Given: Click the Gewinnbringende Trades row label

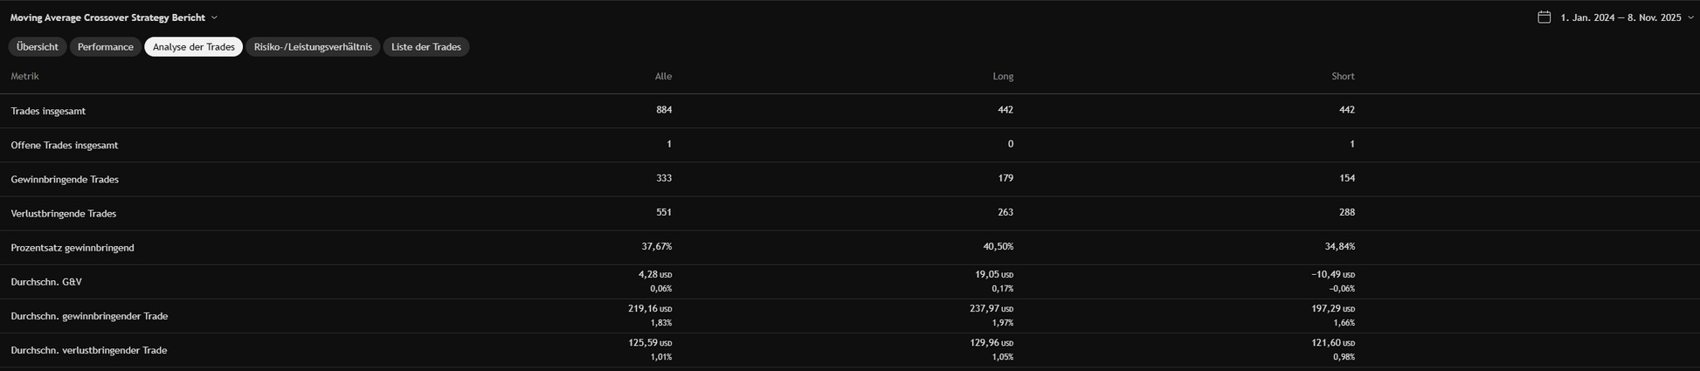Looking at the screenshot, I should click(x=65, y=179).
